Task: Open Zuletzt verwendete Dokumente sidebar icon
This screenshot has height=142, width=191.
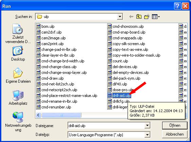Action: tap(18, 34)
